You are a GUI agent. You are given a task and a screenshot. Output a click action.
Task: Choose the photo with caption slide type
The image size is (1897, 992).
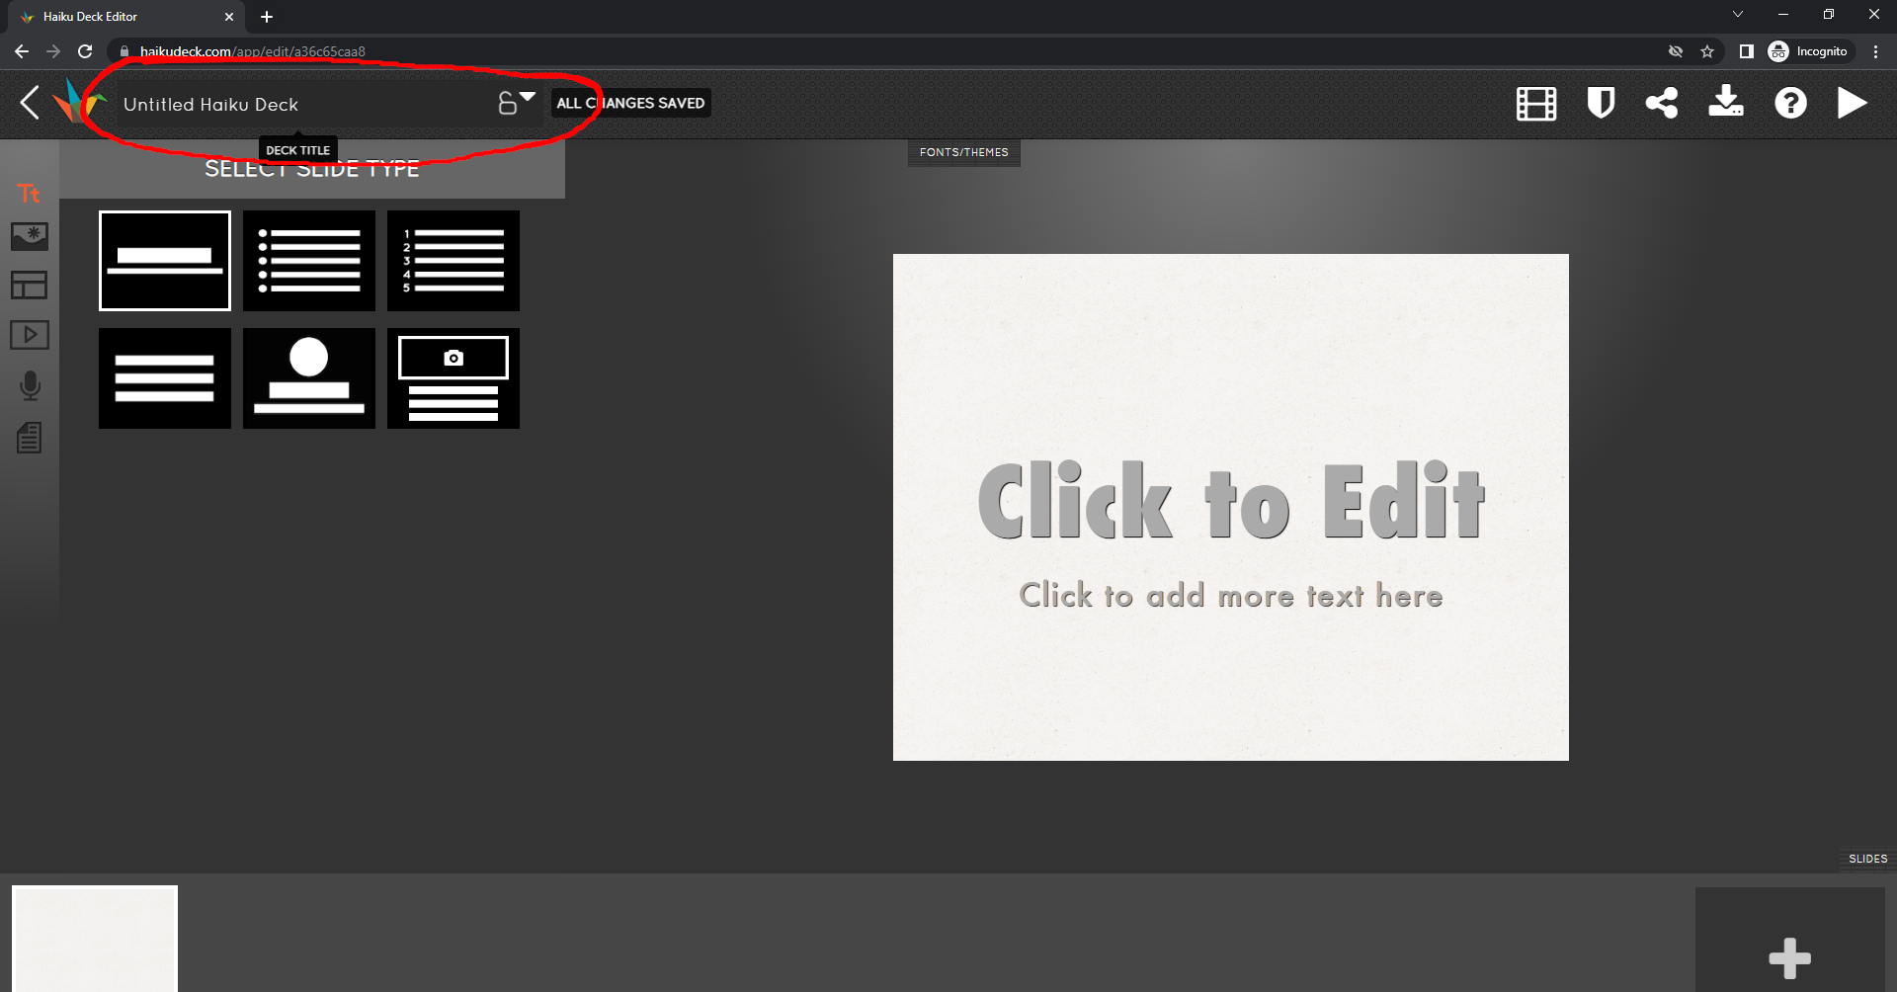[454, 378]
